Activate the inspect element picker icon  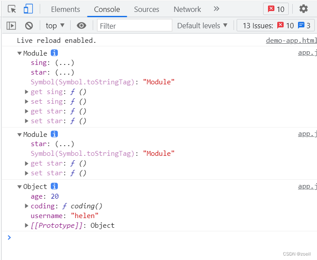[x=12, y=9]
